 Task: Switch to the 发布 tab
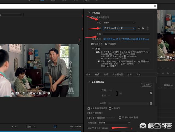(x=138, y=74)
